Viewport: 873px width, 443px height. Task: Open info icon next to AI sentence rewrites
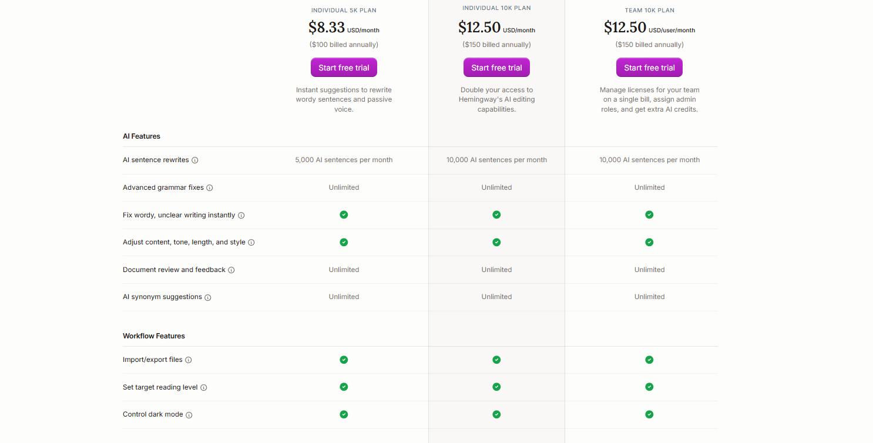195,160
